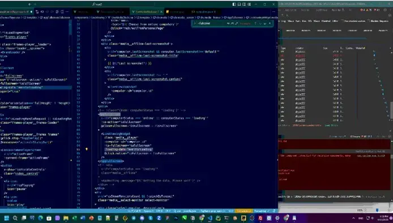Go forward using VS Code title arrow
The height and width of the screenshot is (223, 393).
coord(35,5)
